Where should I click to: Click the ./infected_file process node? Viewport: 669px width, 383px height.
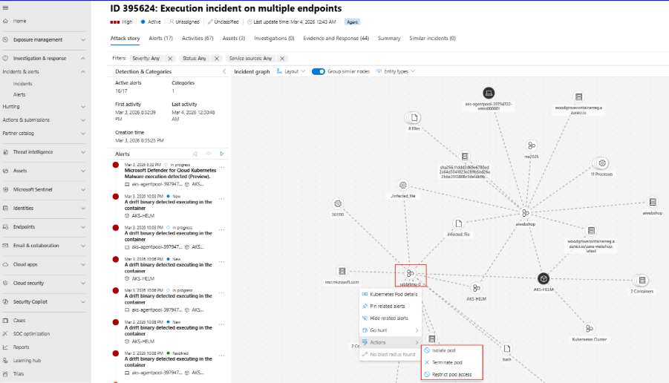402,185
